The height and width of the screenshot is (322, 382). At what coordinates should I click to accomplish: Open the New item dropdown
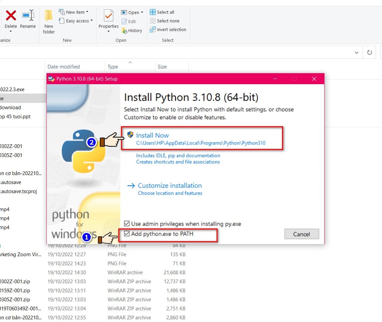(74, 12)
